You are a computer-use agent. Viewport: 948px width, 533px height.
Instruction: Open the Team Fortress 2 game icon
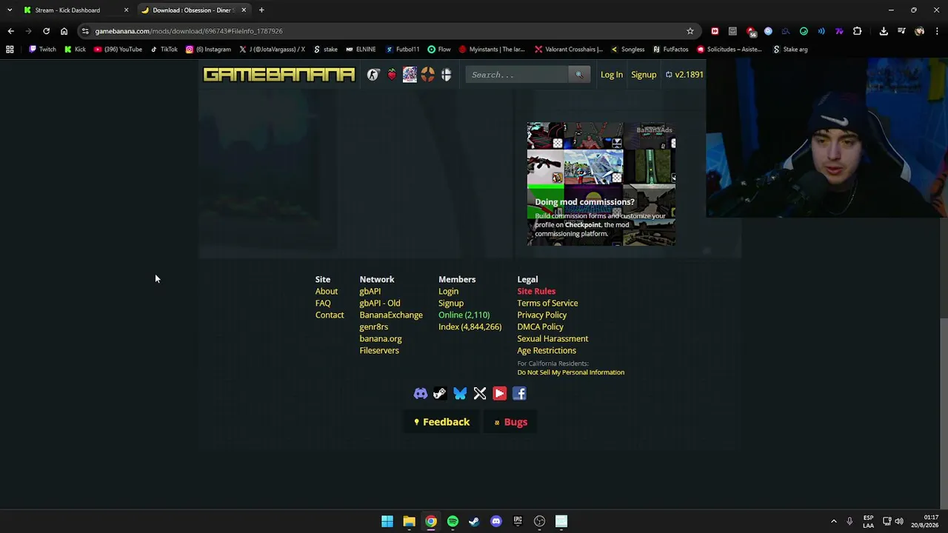[428, 75]
